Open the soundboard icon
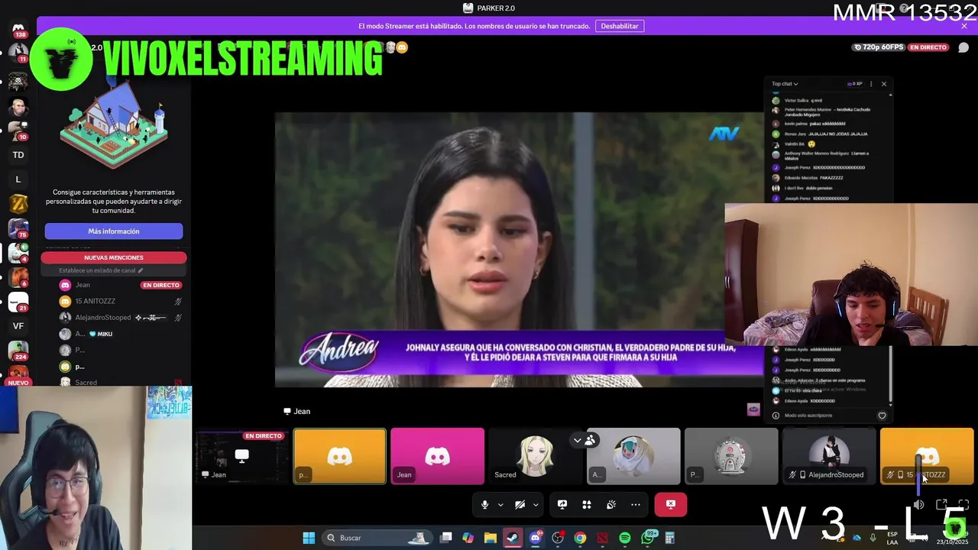978x550 pixels. 611,504
